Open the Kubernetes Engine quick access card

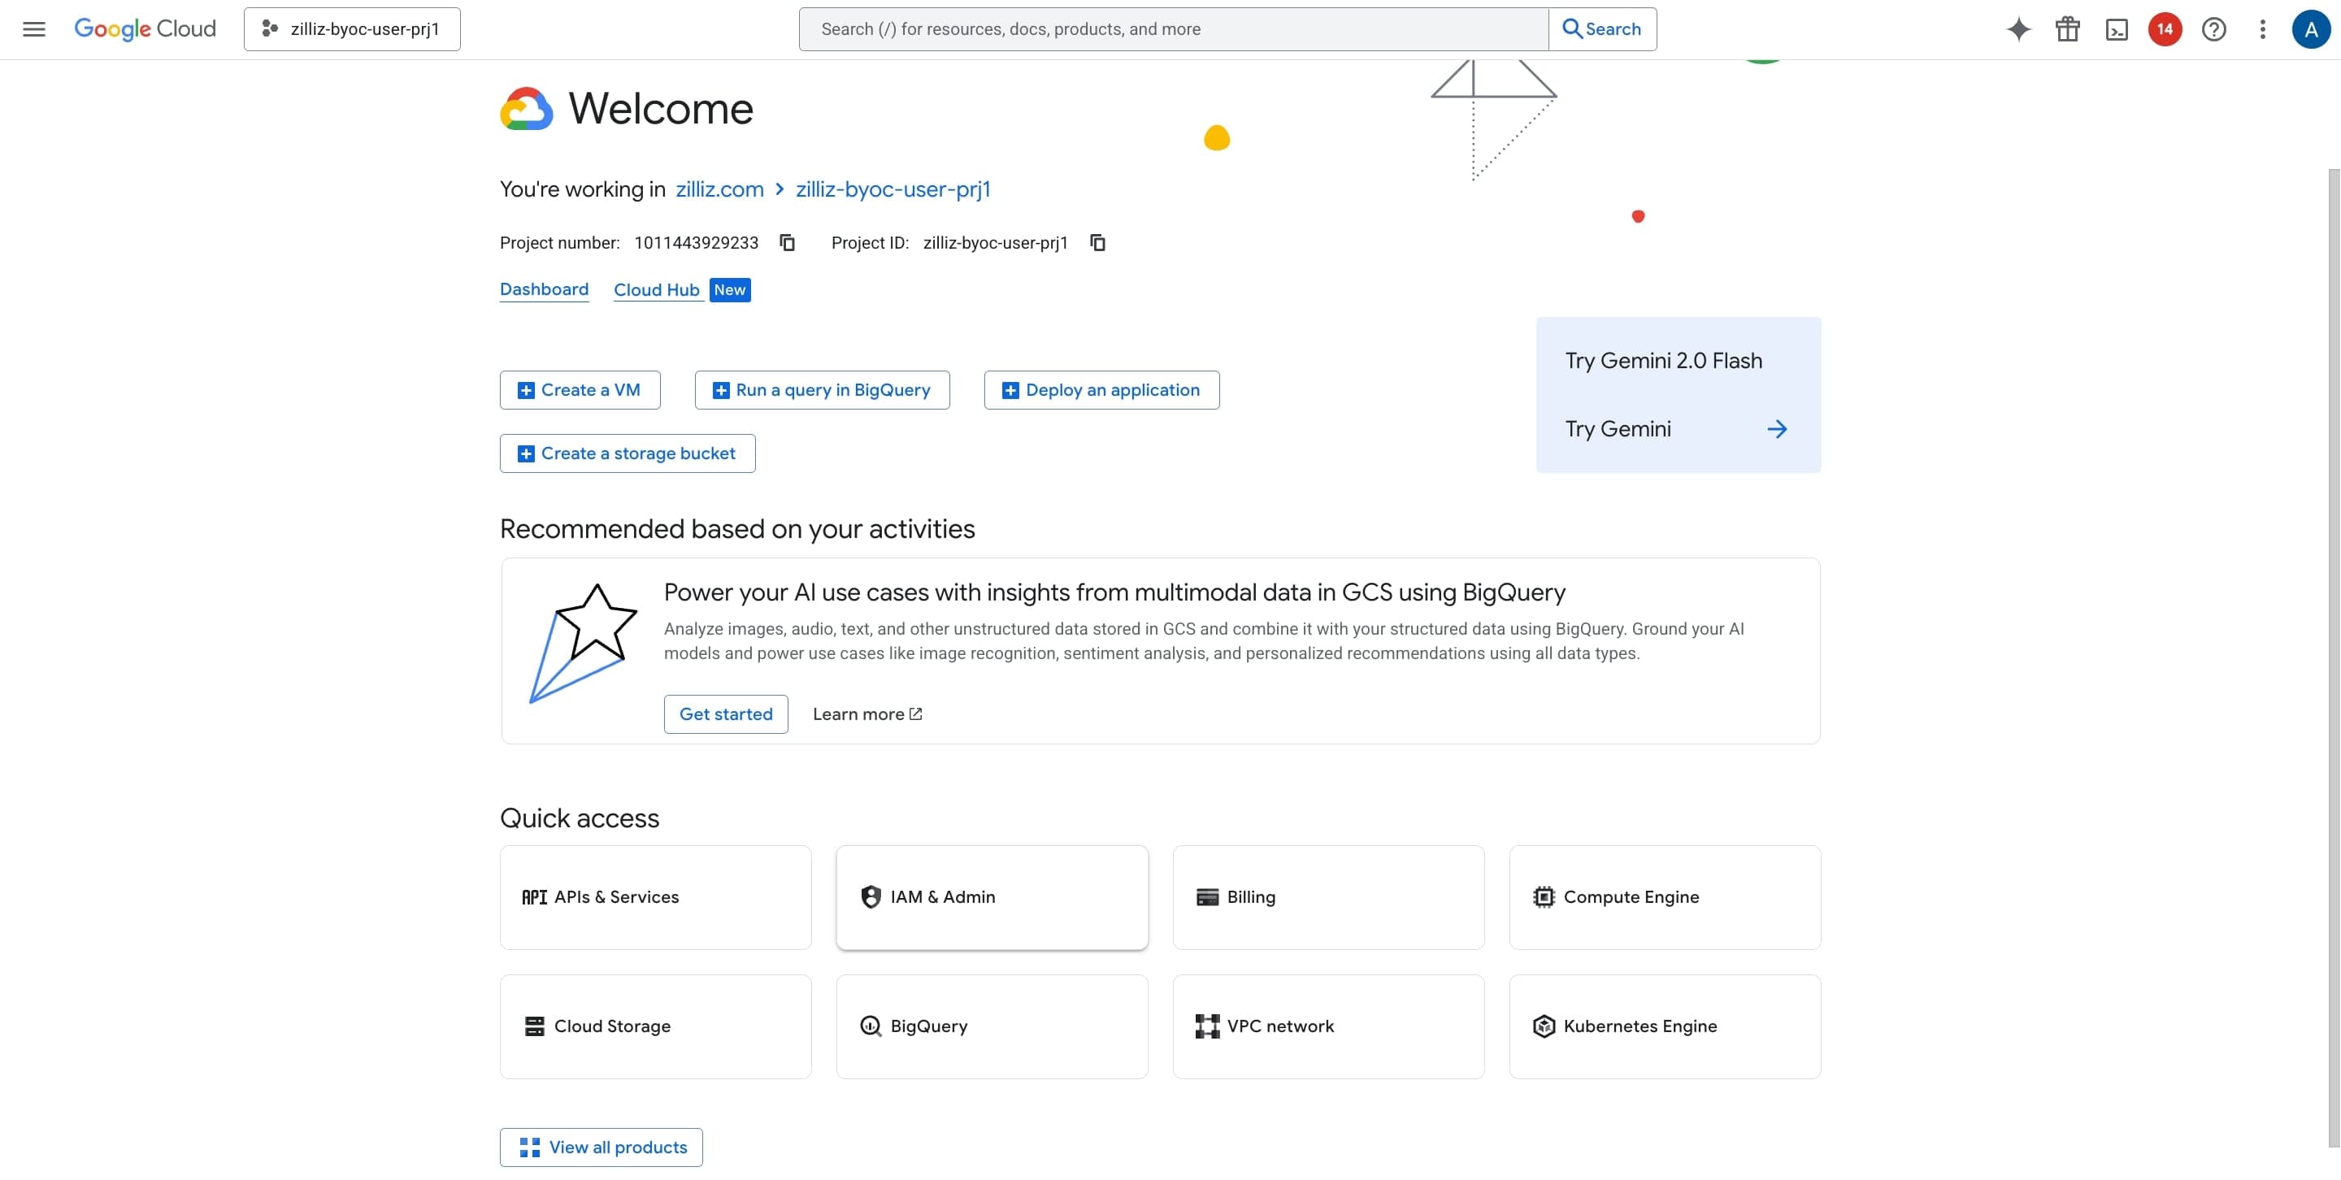click(1665, 1026)
